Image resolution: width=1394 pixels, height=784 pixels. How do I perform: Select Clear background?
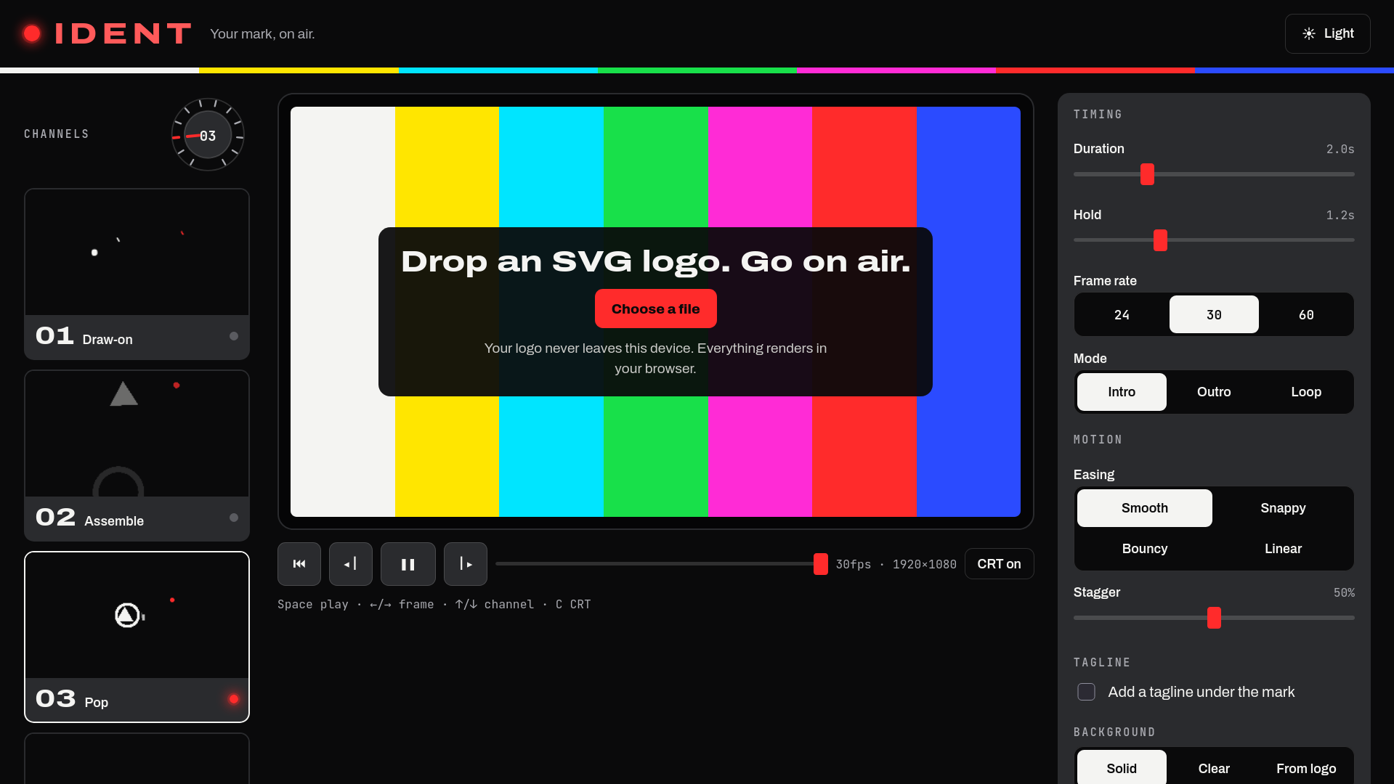pos(1214,768)
